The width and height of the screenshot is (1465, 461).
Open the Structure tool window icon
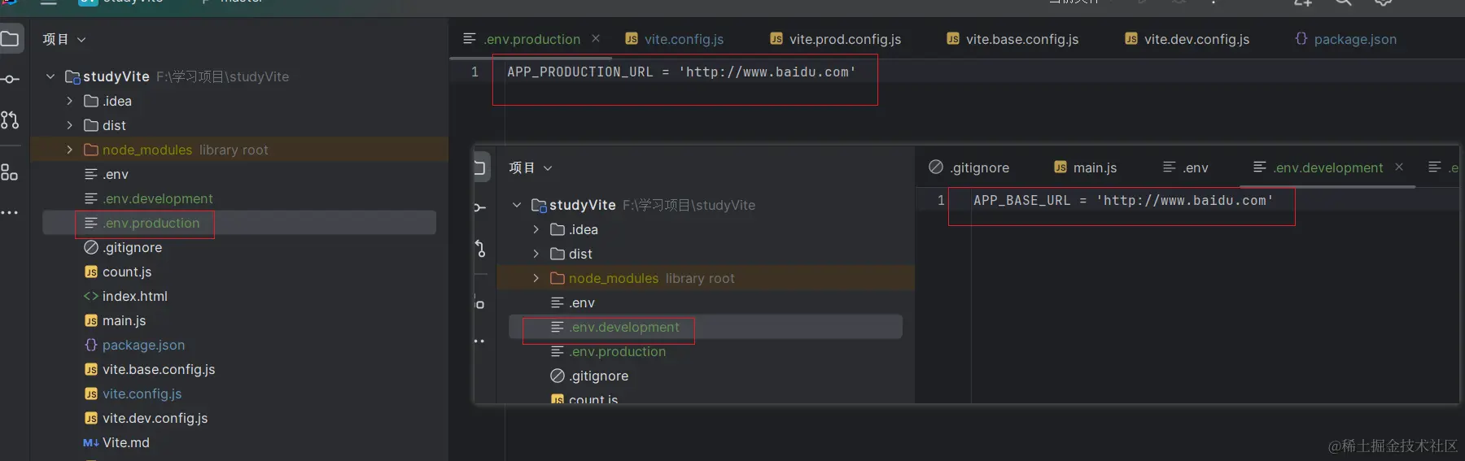coord(10,172)
